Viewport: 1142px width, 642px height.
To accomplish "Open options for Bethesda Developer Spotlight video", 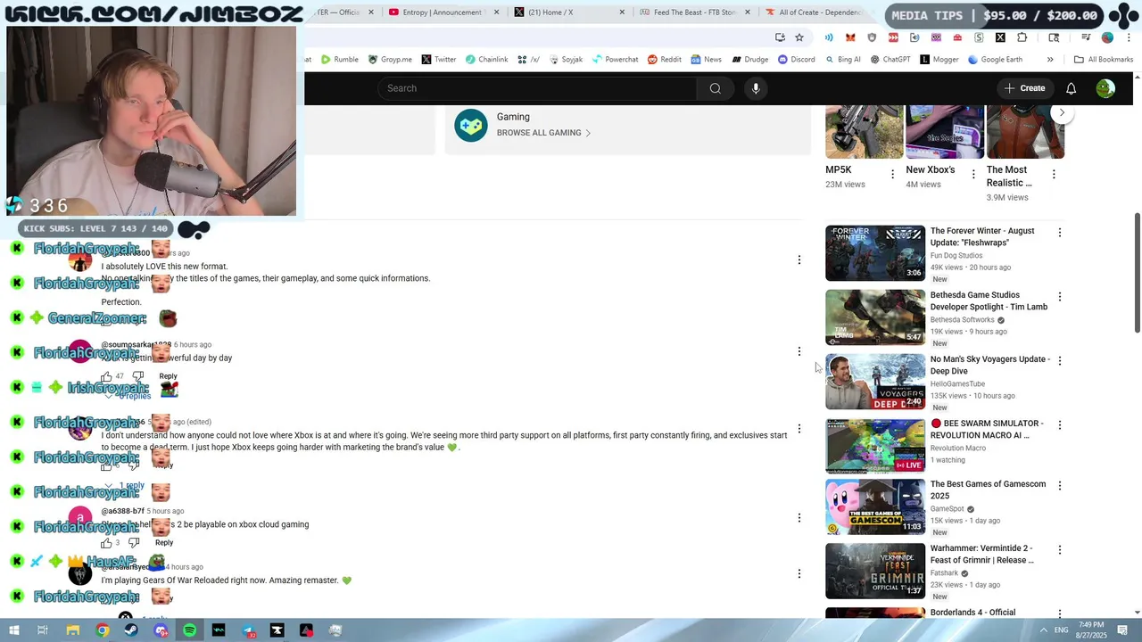I will point(1060,297).
